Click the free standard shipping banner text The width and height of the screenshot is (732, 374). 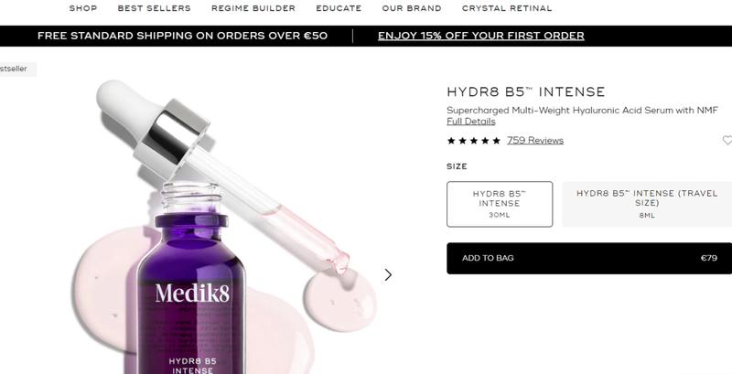point(182,36)
